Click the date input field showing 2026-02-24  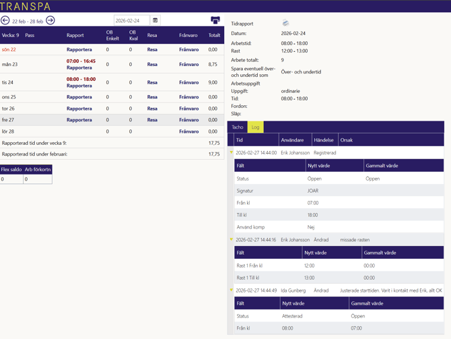131,21
